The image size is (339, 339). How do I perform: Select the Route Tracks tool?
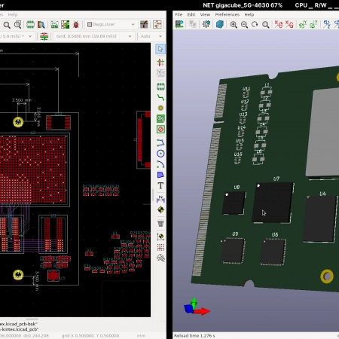click(160, 97)
